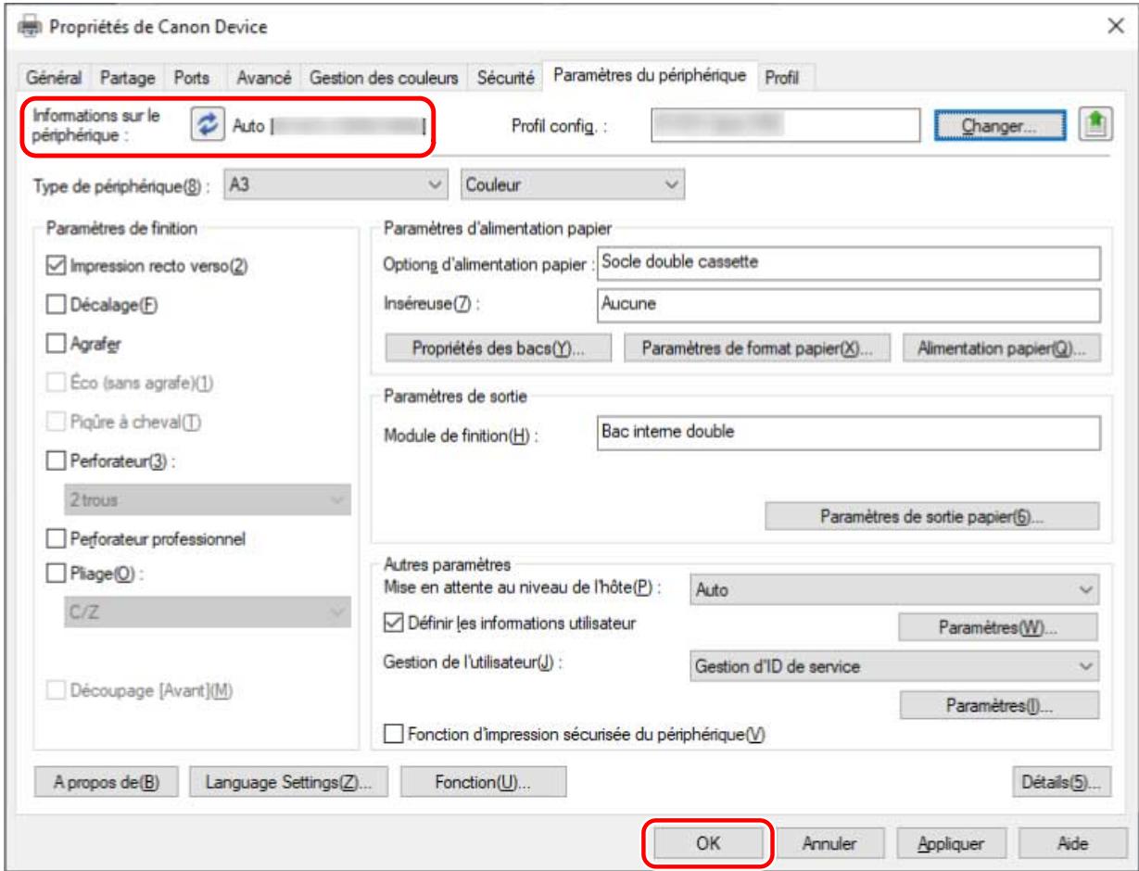The image size is (1139, 871).
Task: Open Propriétés des bacs dialog
Action: pos(497,349)
